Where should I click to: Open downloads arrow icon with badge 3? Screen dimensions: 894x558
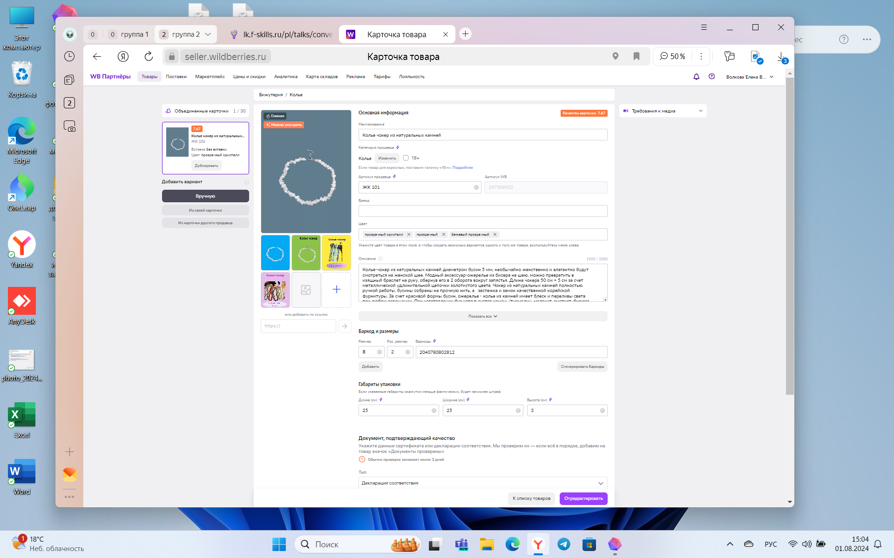[x=782, y=57]
